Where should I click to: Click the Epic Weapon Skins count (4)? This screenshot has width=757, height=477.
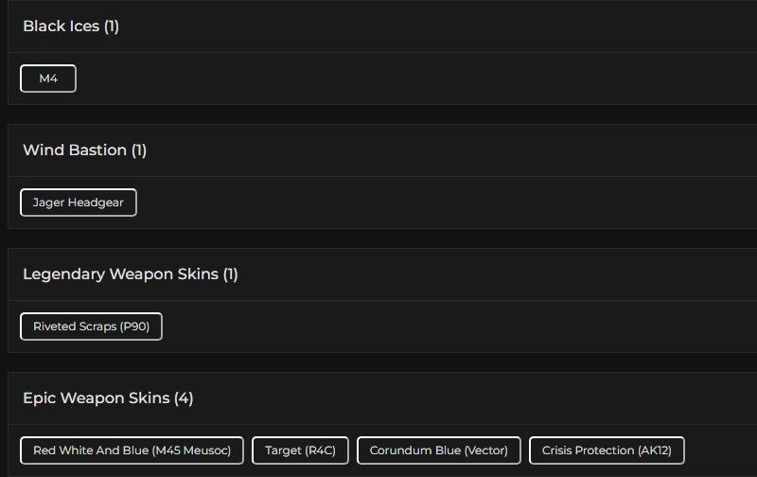point(185,398)
